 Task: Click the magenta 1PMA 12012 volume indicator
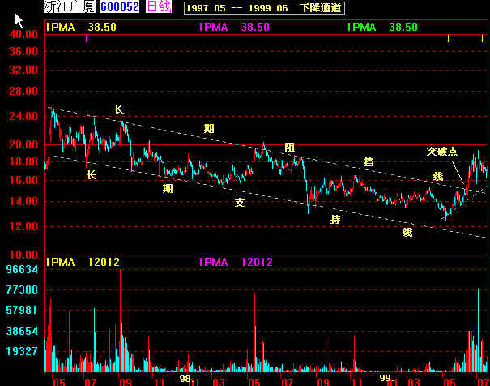236,262
